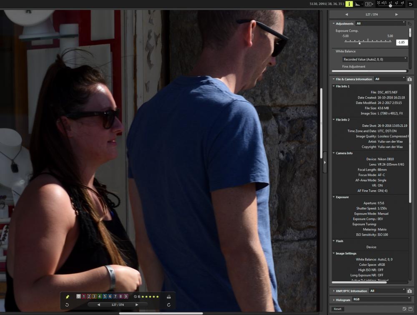Collapse the Image Settings group

coord(334,253)
